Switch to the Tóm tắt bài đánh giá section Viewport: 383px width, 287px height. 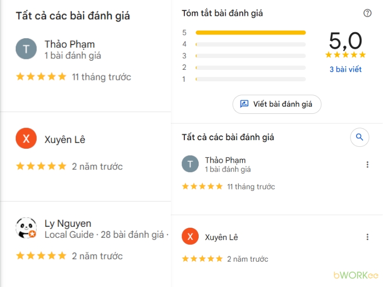(x=222, y=13)
